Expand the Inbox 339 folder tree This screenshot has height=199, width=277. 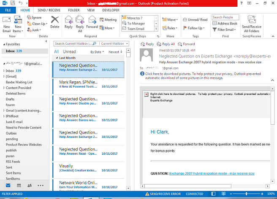(x=4, y=71)
